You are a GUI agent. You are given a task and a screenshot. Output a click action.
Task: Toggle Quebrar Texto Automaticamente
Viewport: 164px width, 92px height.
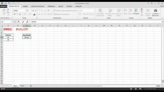coord(65,10)
